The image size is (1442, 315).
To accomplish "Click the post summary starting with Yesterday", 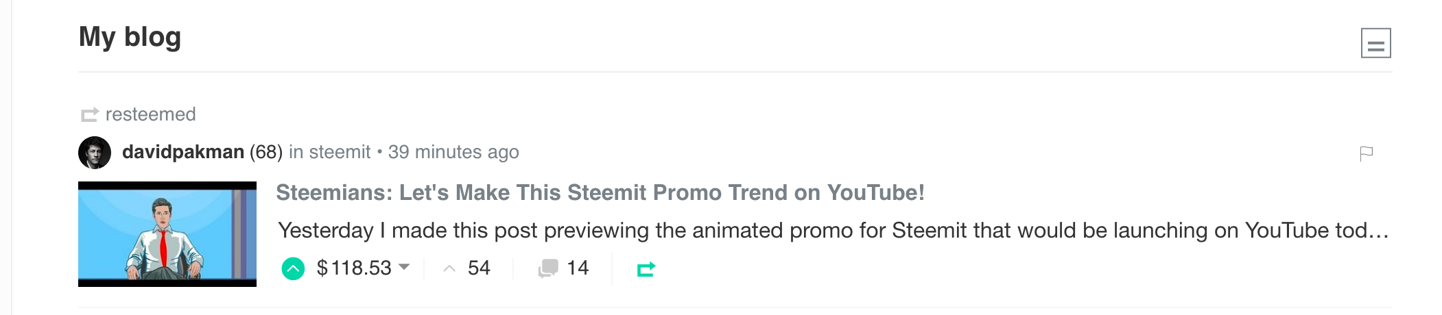I will pos(834,231).
